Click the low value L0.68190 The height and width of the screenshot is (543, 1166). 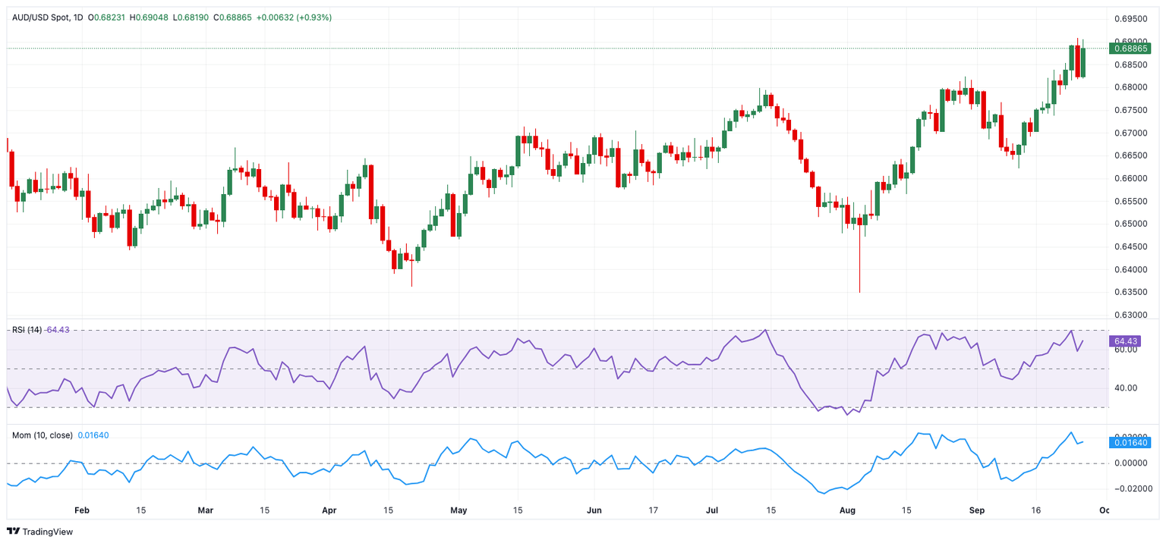[190, 17]
